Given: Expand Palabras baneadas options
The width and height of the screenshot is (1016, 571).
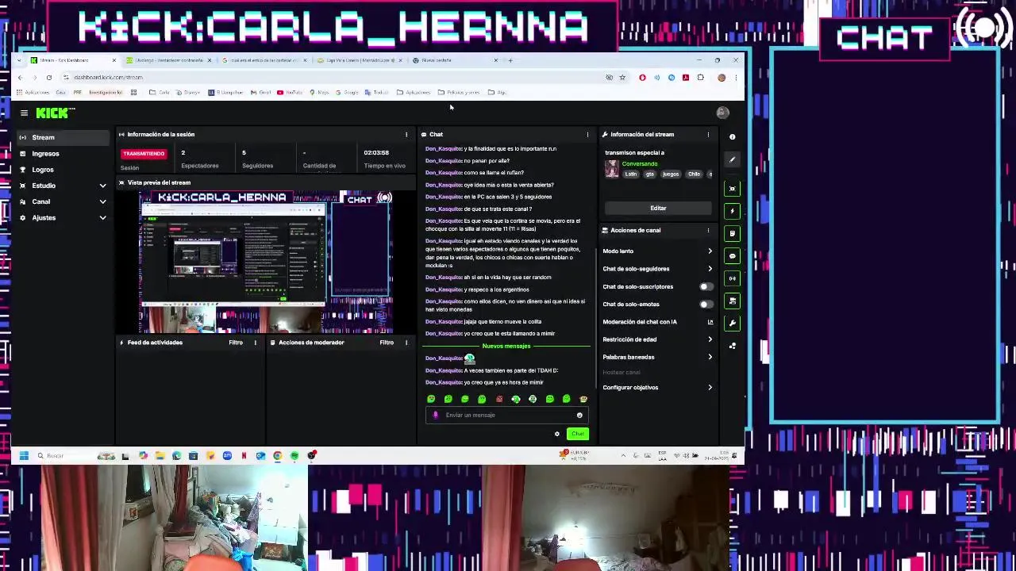Looking at the screenshot, I should pos(658,357).
